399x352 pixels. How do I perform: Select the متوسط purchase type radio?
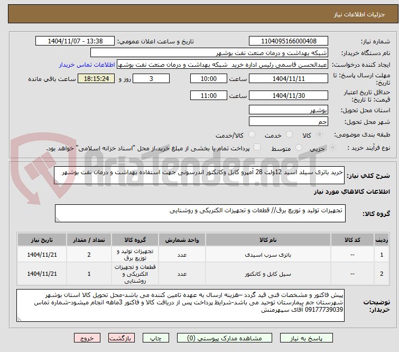(299, 148)
